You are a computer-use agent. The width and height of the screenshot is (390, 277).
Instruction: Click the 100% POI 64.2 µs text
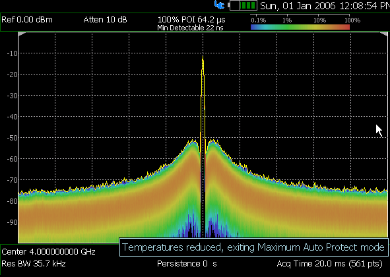tap(191, 20)
